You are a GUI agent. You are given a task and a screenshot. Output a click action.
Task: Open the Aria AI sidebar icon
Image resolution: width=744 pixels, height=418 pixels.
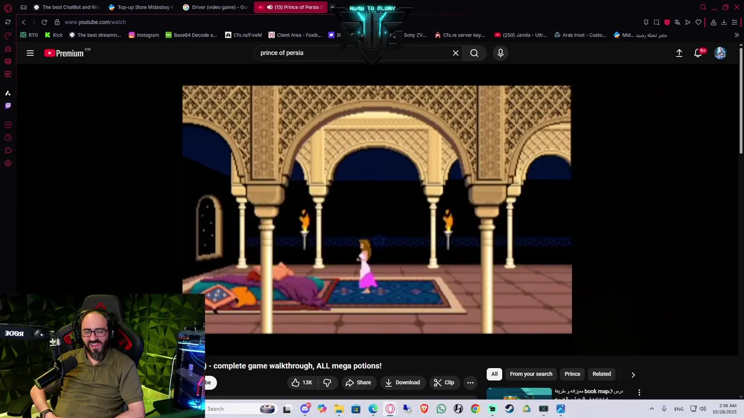pyautogui.click(x=8, y=93)
